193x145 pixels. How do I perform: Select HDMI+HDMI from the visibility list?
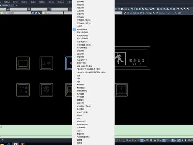point(82,124)
